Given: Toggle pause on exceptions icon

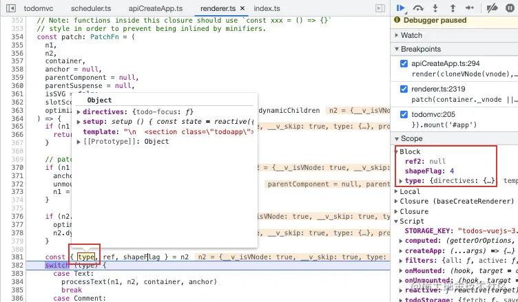Looking at the screenshot, I should click(x=510, y=8).
